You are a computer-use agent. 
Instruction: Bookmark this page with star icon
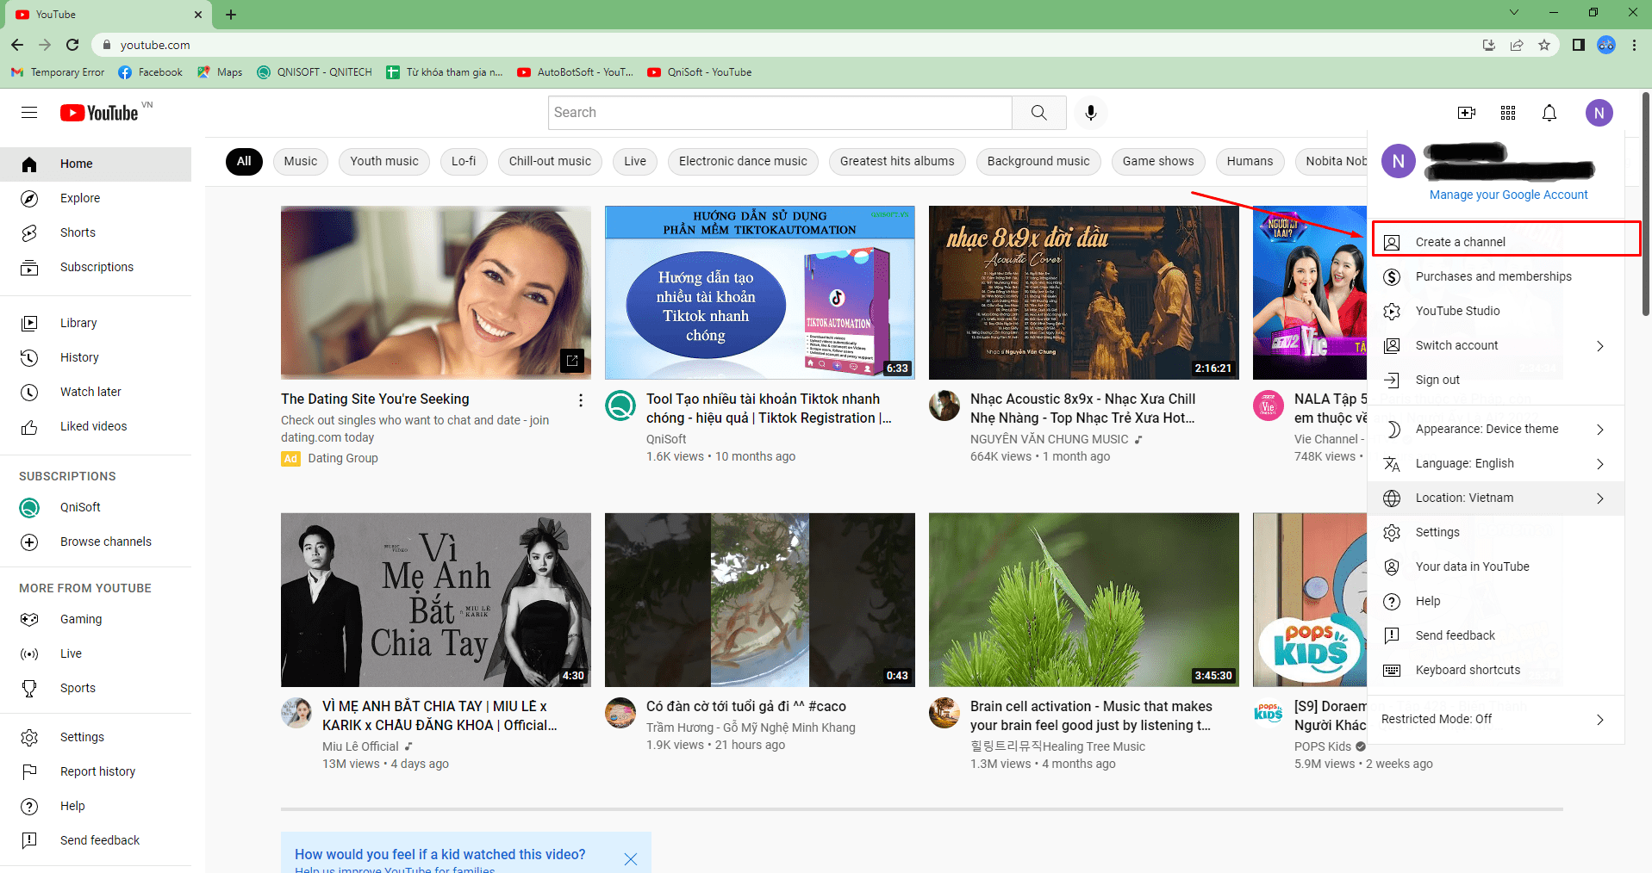(x=1544, y=45)
